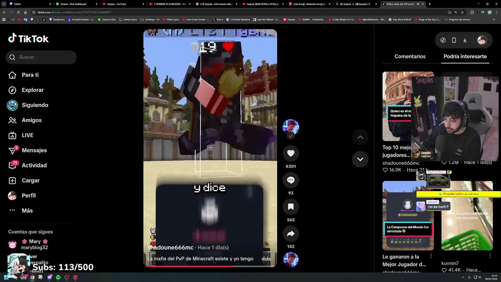Open options for Le ganaron a la Mejor
501x282 pixels.
[431, 256]
